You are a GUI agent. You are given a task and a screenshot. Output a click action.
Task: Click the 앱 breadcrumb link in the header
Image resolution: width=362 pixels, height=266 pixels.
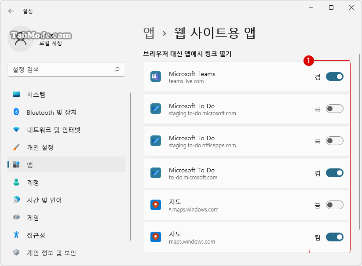(x=149, y=33)
